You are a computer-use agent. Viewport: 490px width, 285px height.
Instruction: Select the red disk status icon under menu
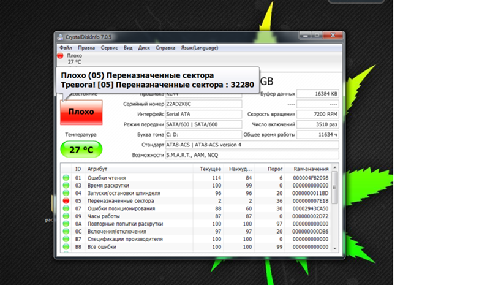pyautogui.click(x=60, y=56)
